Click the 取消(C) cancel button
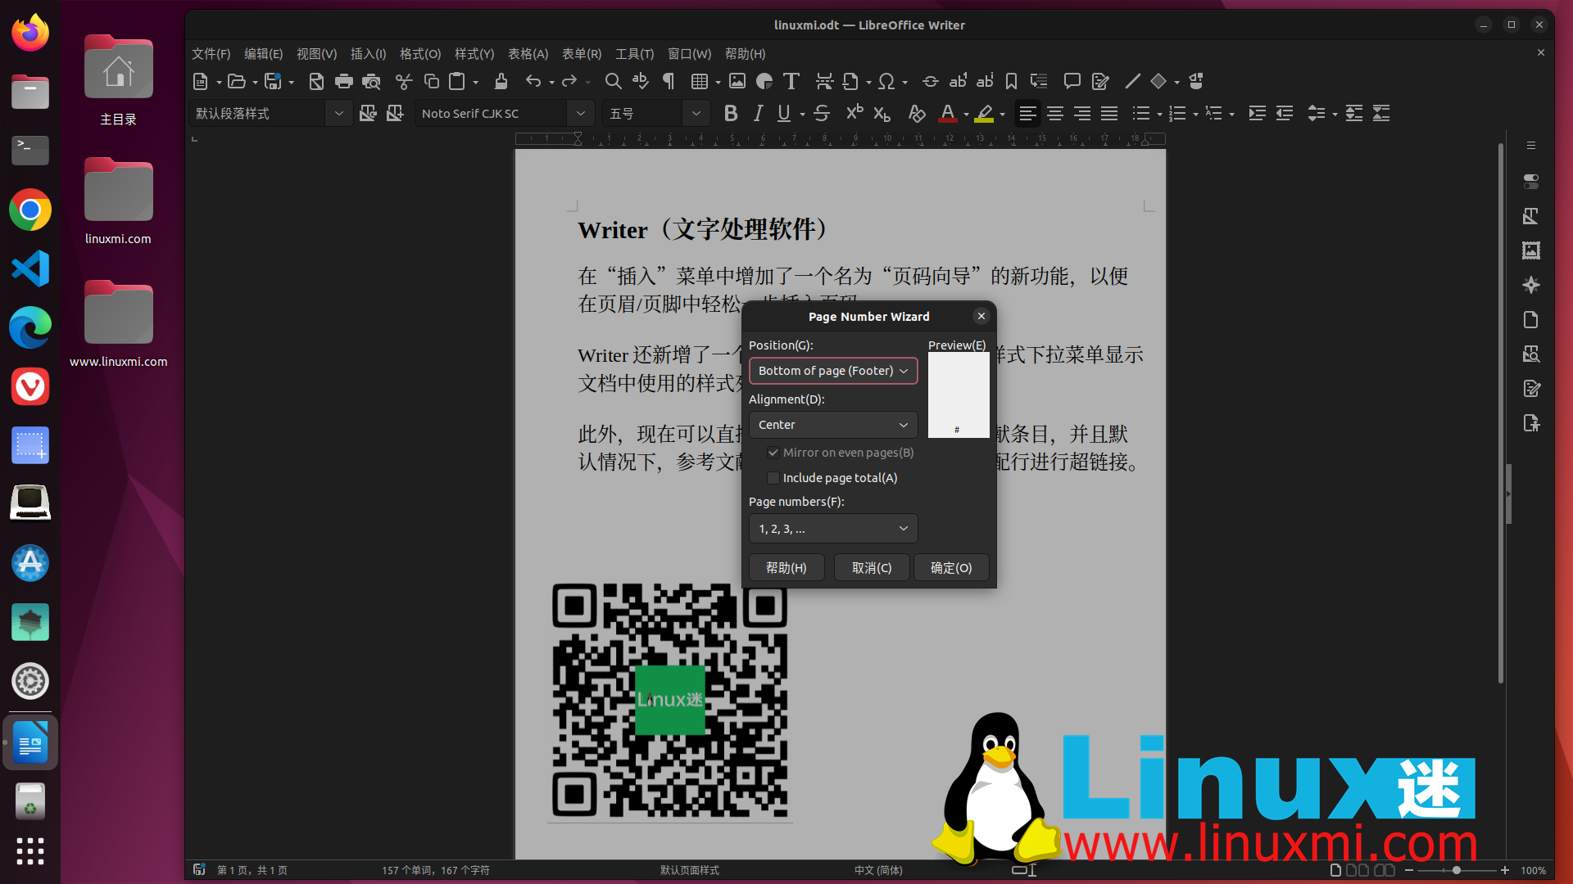This screenshot has width=1573, height=884. pos(872,567)
